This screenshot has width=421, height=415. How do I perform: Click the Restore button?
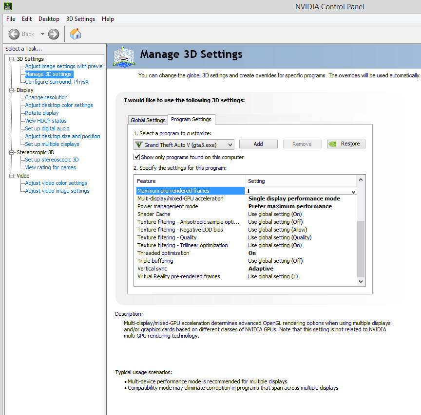[x=346, y=144]
